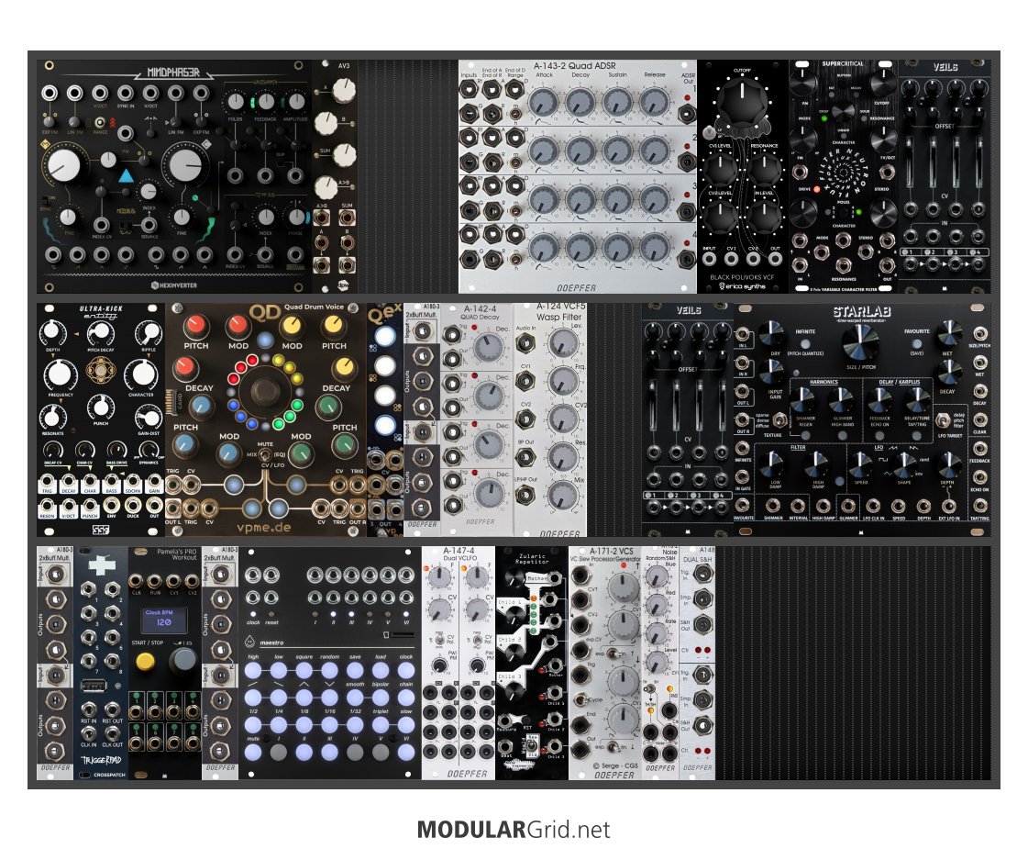Select the Veils module beside the Neutron Flux filter
The height and width of the screenshot is (849, 1028).
(x=945, y=176)
